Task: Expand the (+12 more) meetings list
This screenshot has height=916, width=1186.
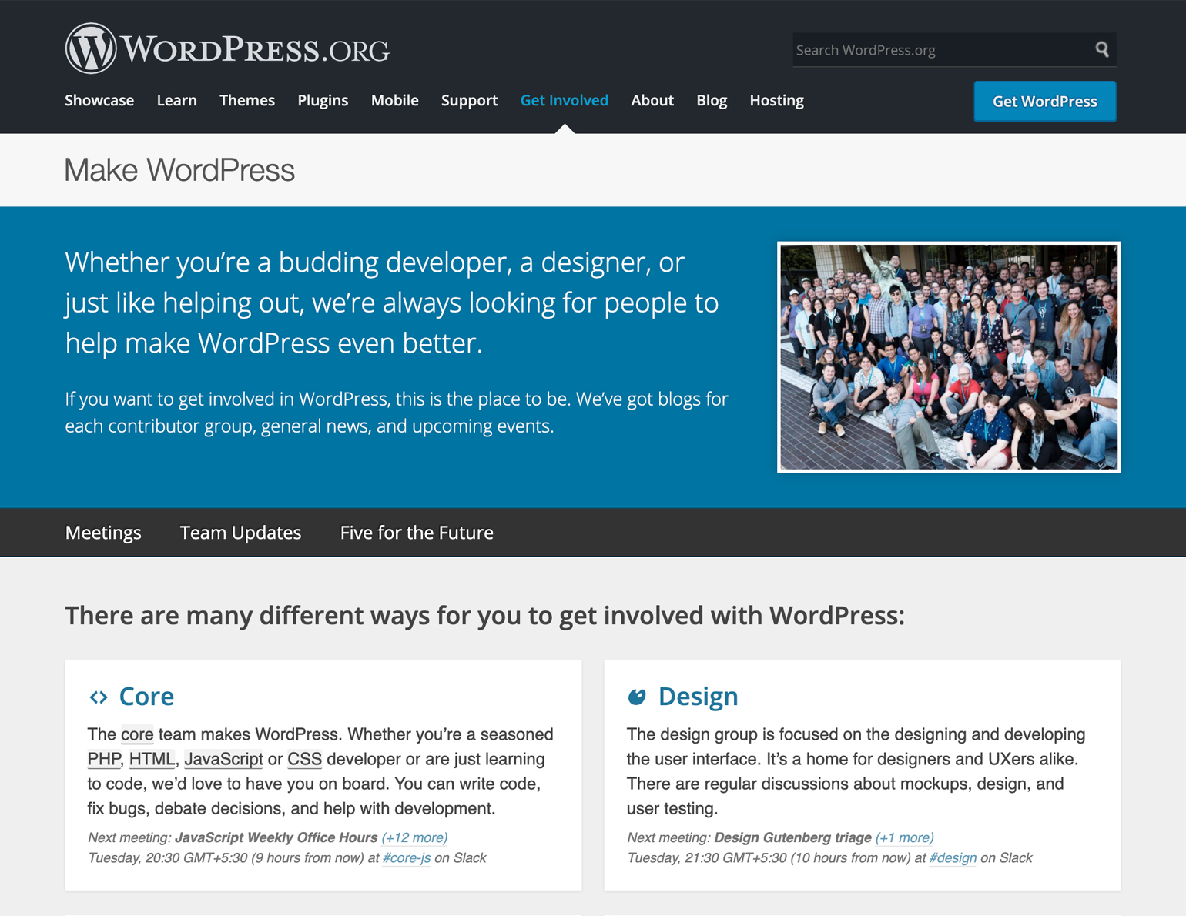Action: point(414,837)
